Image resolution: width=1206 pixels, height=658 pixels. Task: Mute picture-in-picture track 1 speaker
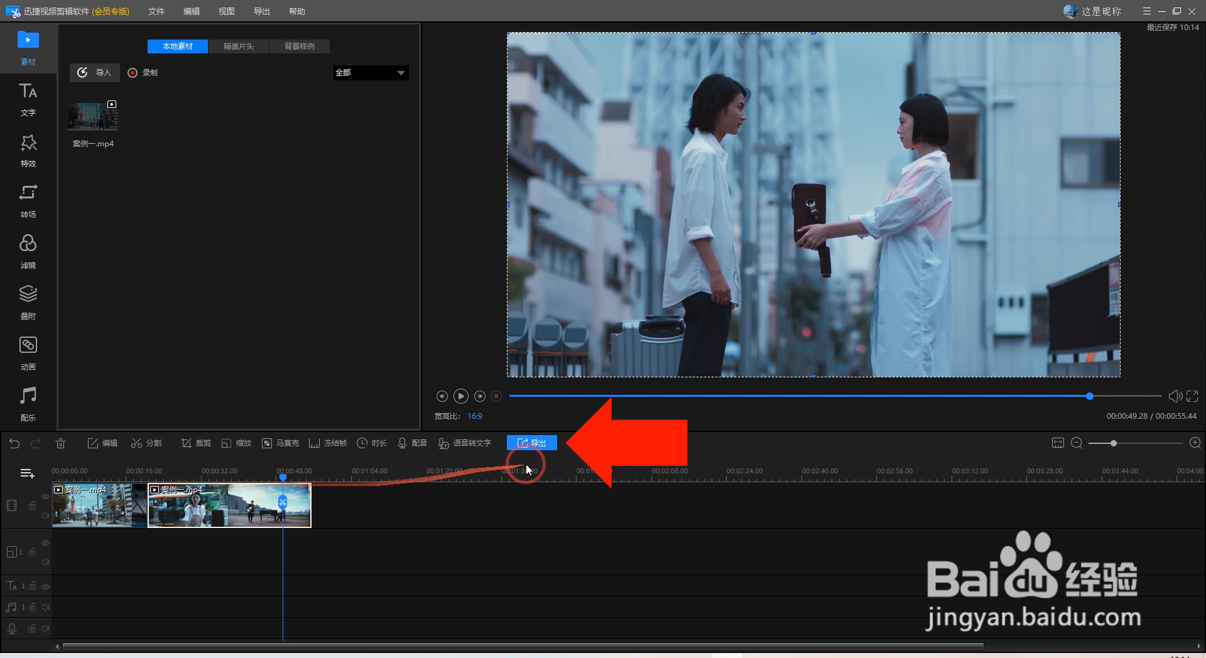45,562
